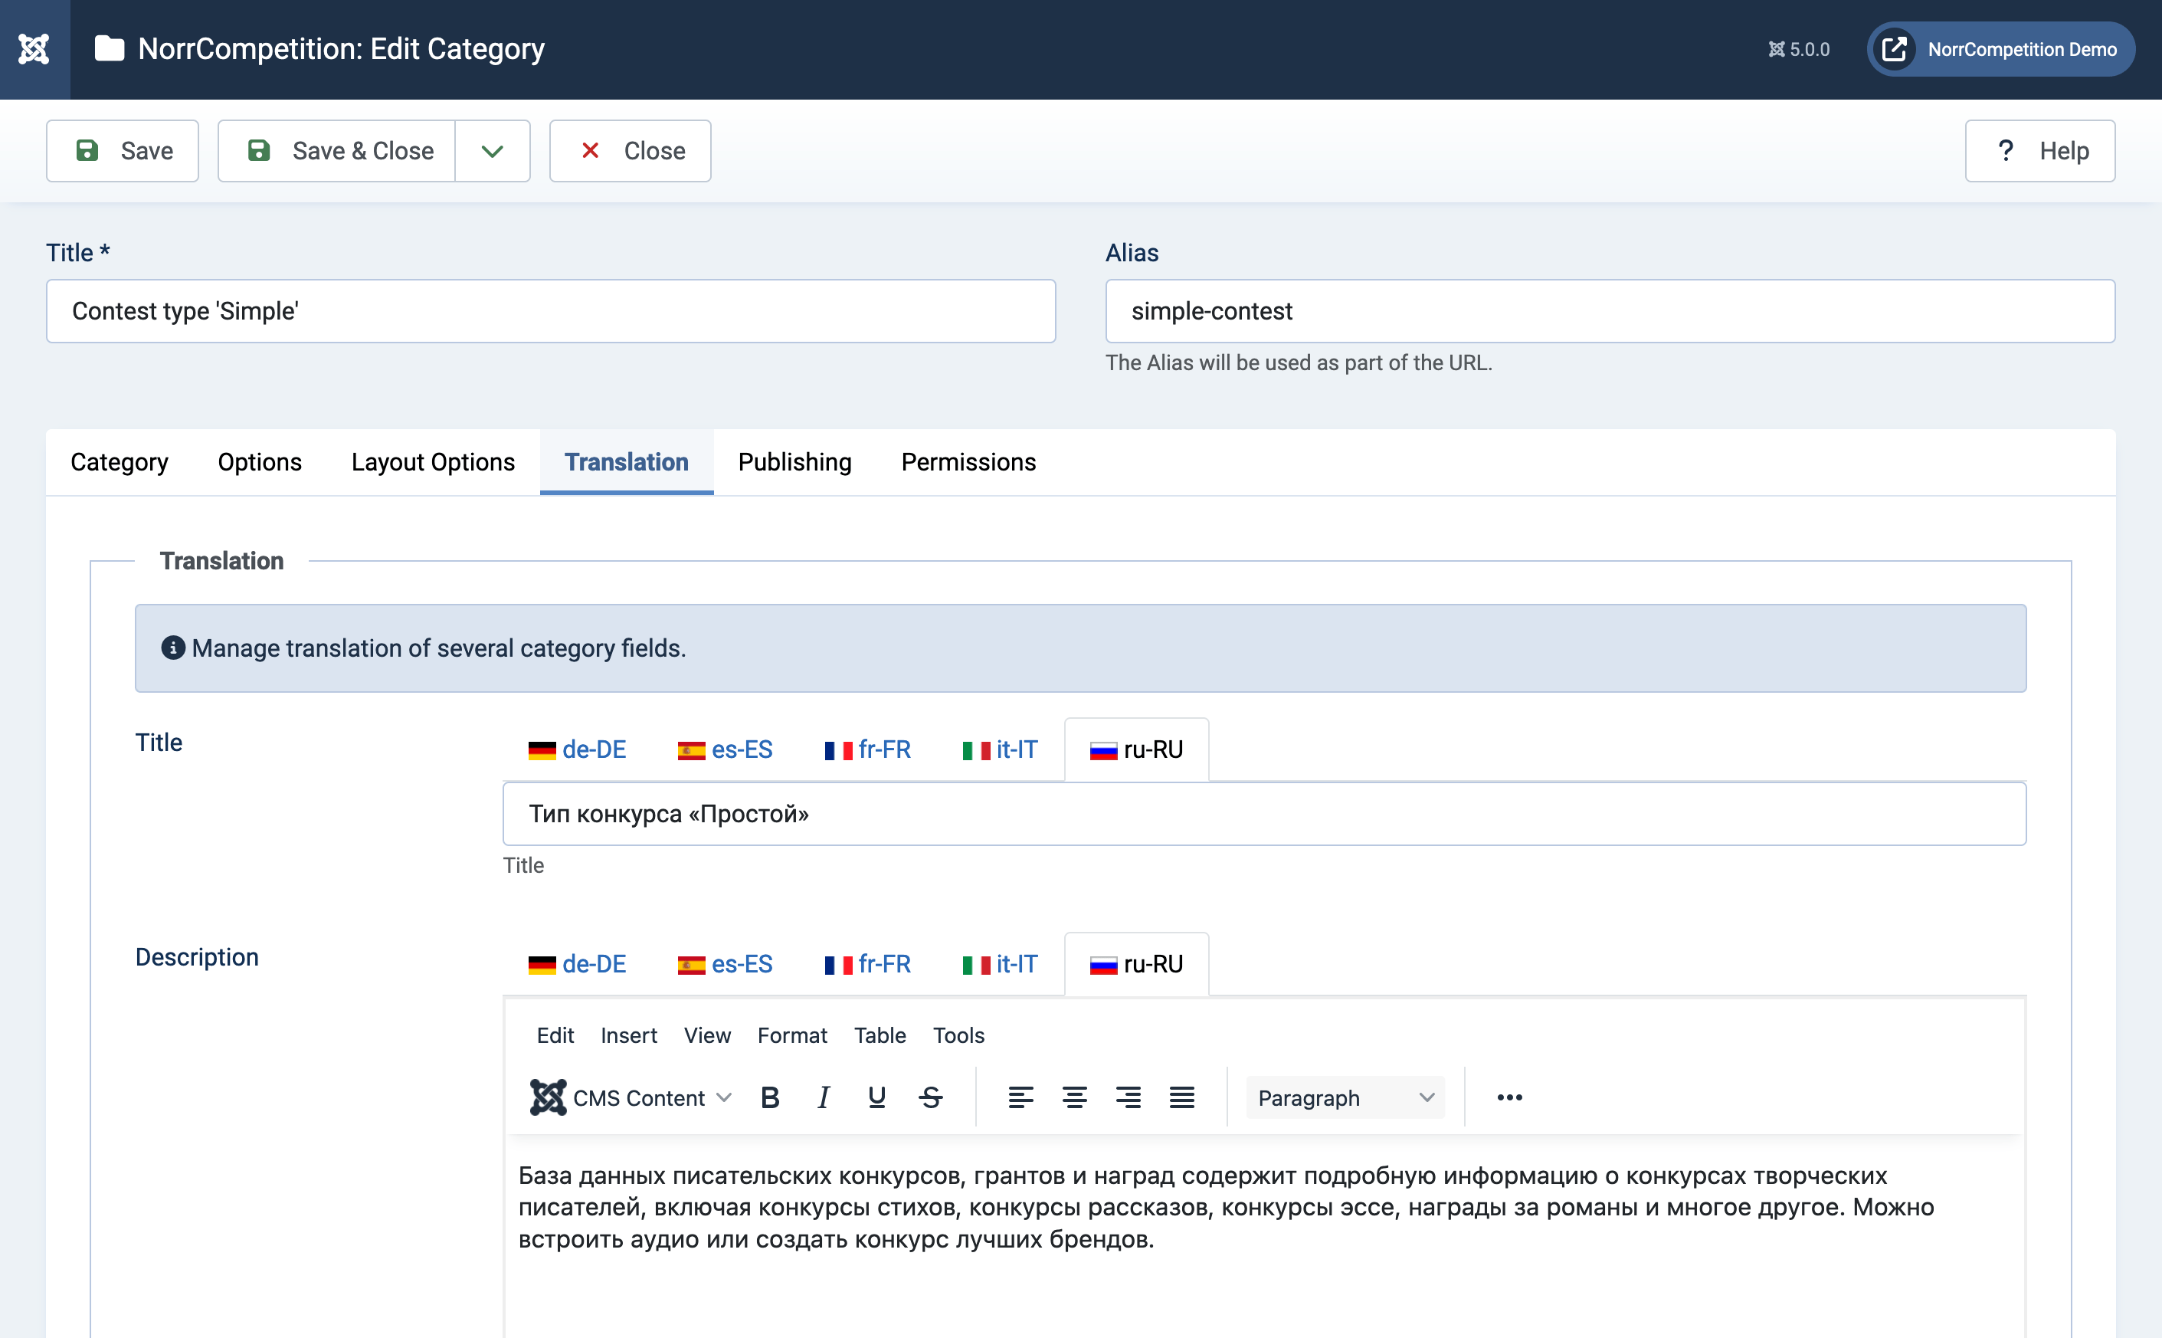Justify text in the description editor

coord(1182,1097)
